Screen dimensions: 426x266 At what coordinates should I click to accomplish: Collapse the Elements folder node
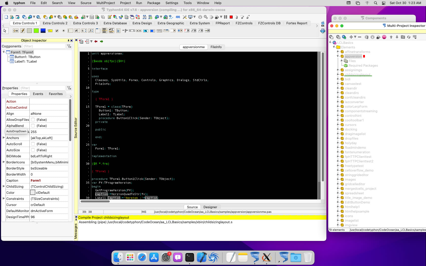tap(334, 47)
